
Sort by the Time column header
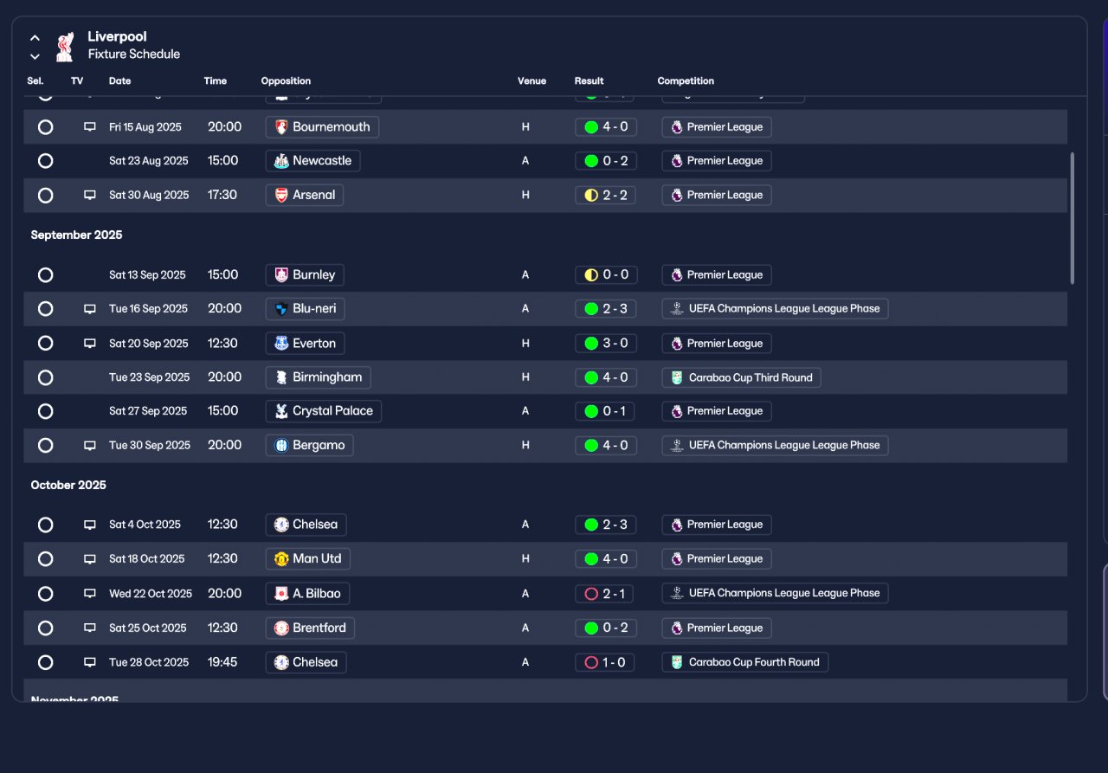coord(215,81)
